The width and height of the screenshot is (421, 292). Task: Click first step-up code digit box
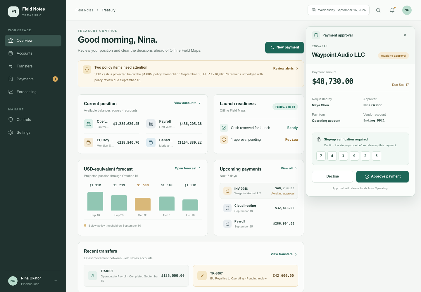point(321,156)
